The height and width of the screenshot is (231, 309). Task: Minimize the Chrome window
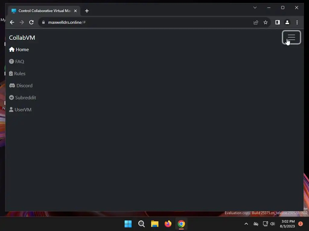[269, 8]
